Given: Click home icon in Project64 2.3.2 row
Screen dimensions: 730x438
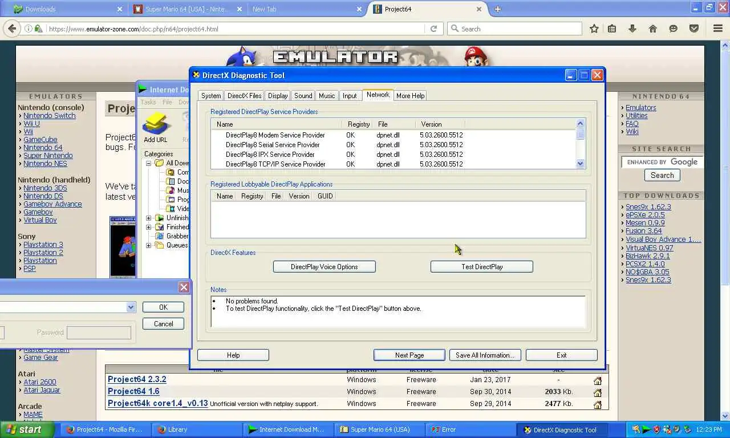Looking at the screenshot, I should coord(598,380).
